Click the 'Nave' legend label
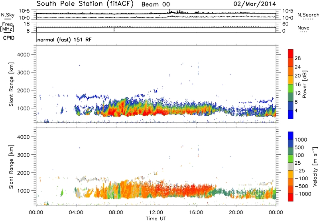This screenshot has width=319, height=221. pyautogui.click(x=303, y=28)
